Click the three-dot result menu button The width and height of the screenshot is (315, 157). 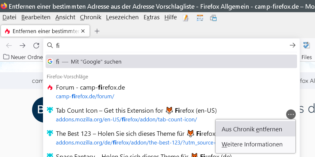[x=291, y=114]
